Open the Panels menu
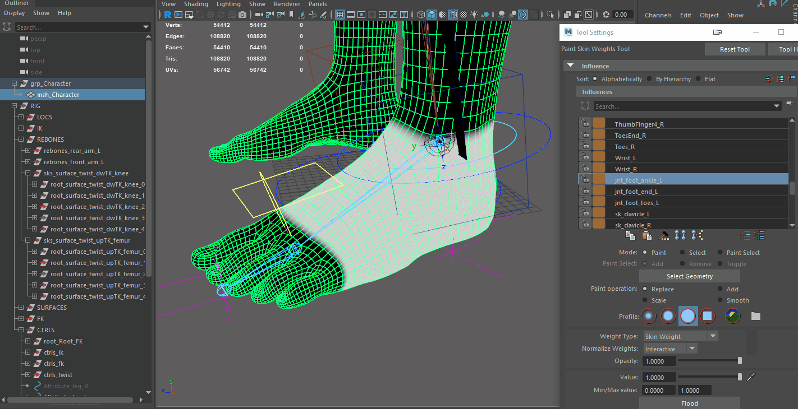Screen dimensions: 798x409 [318, 4]
